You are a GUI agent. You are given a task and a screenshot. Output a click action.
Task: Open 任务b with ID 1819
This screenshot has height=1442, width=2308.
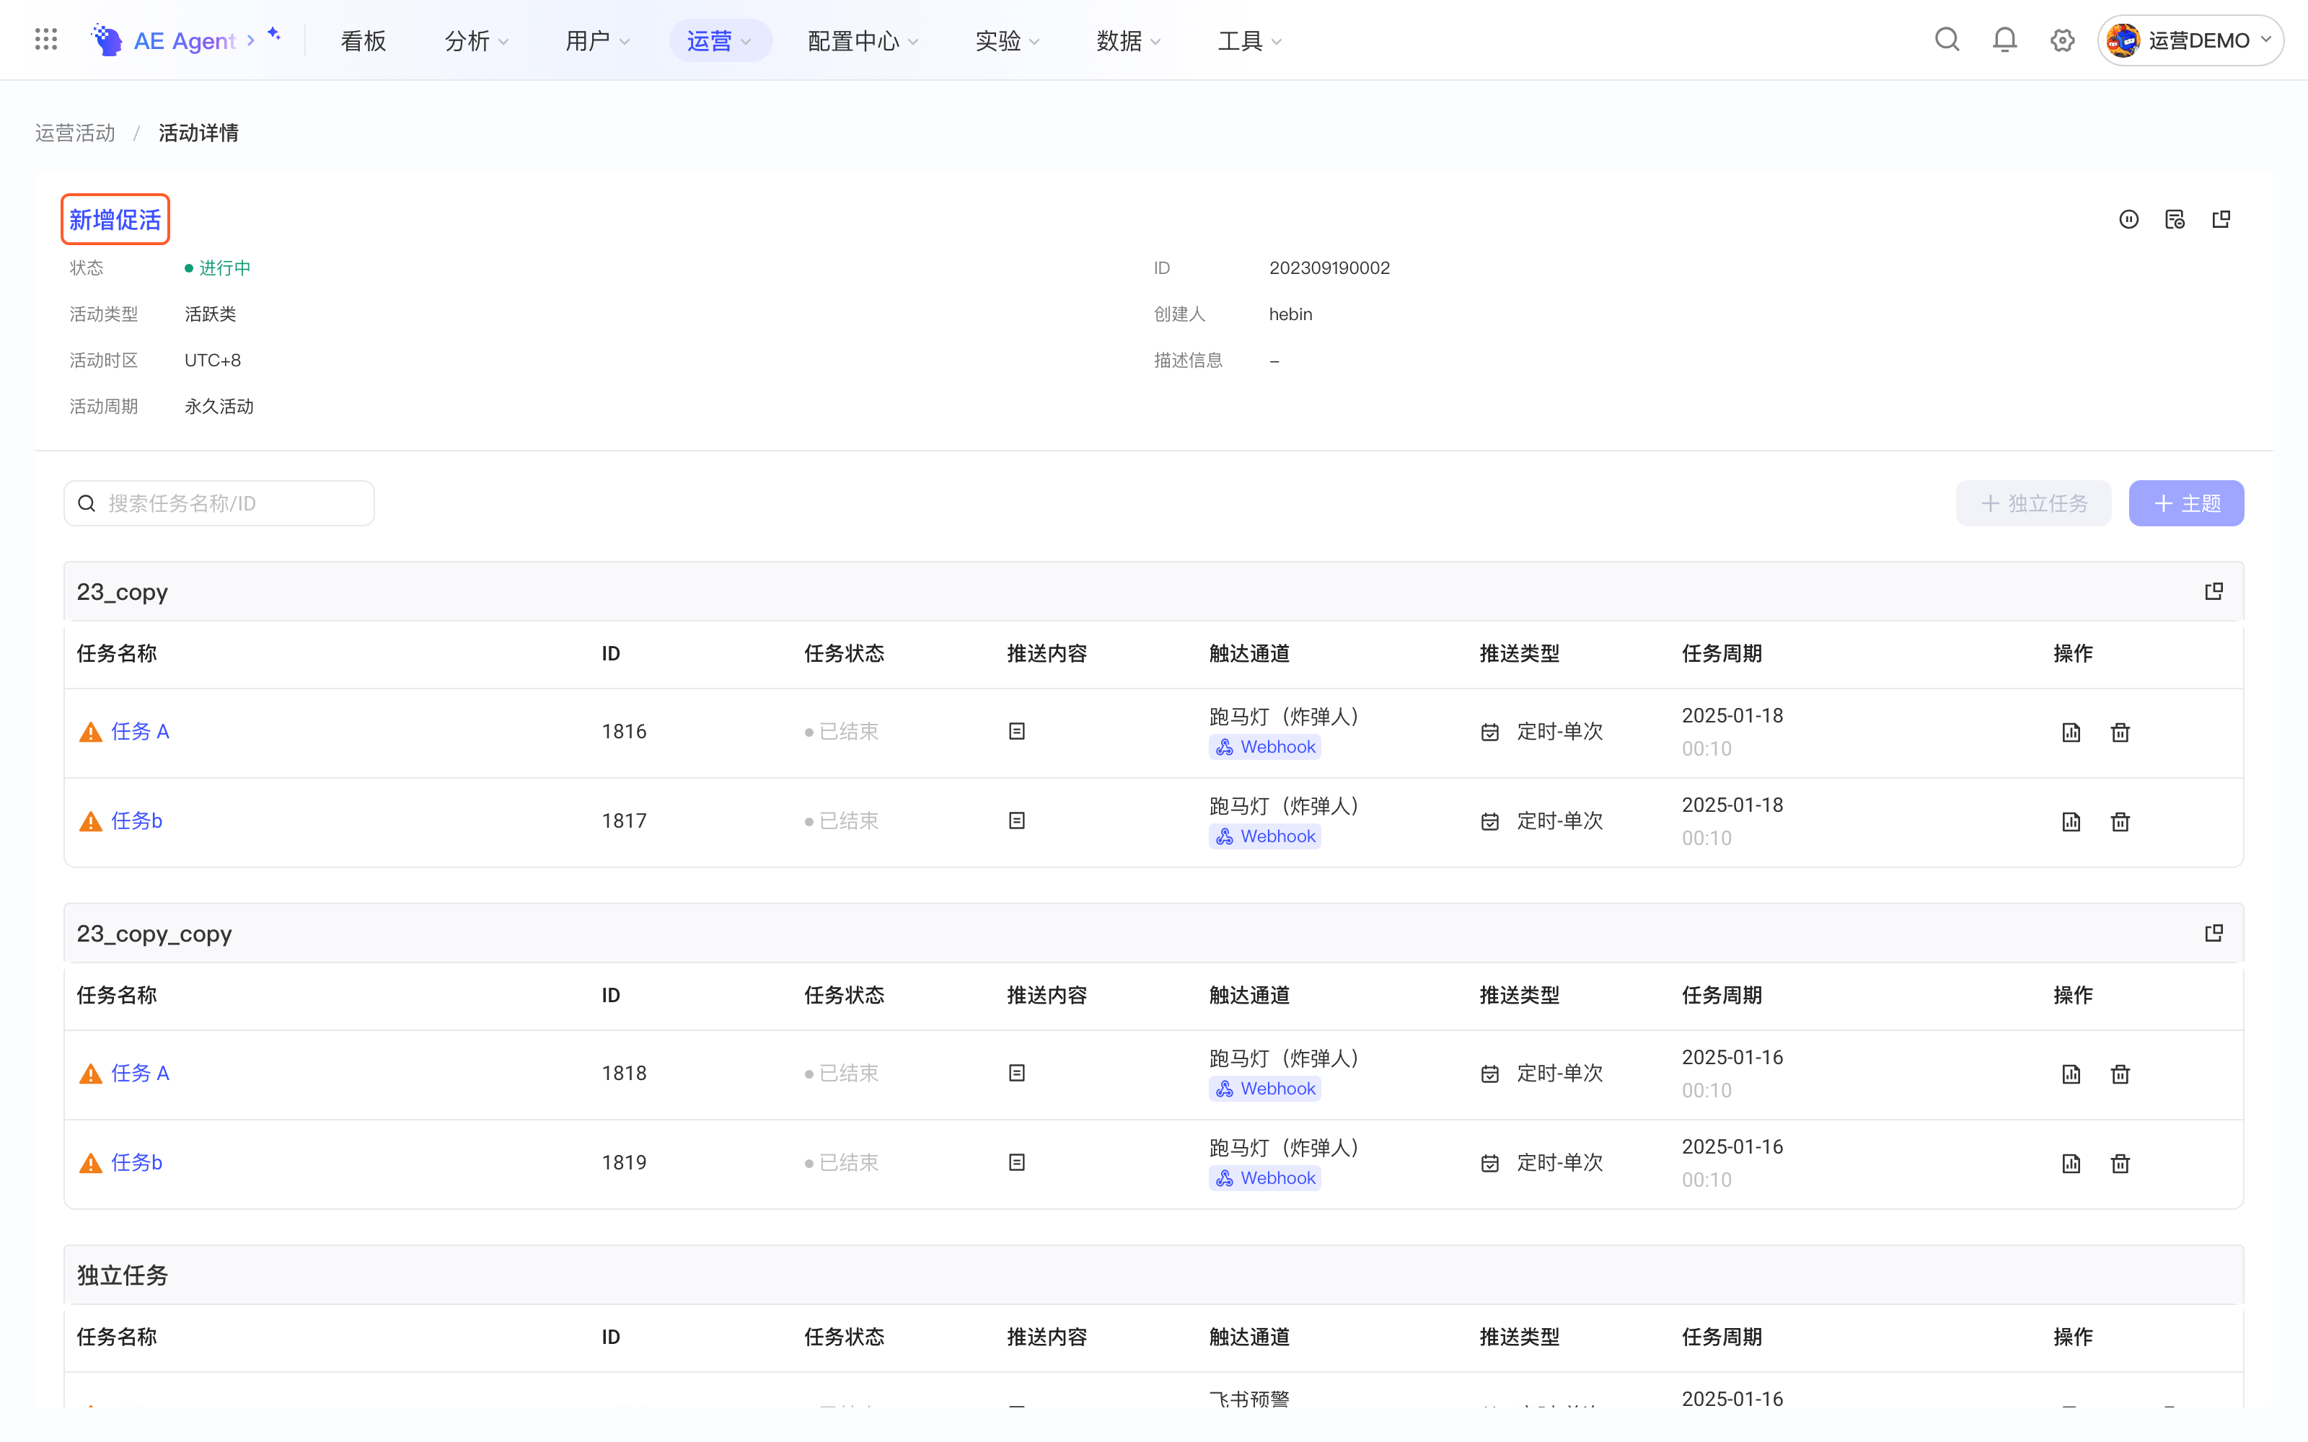[136, 1162]
